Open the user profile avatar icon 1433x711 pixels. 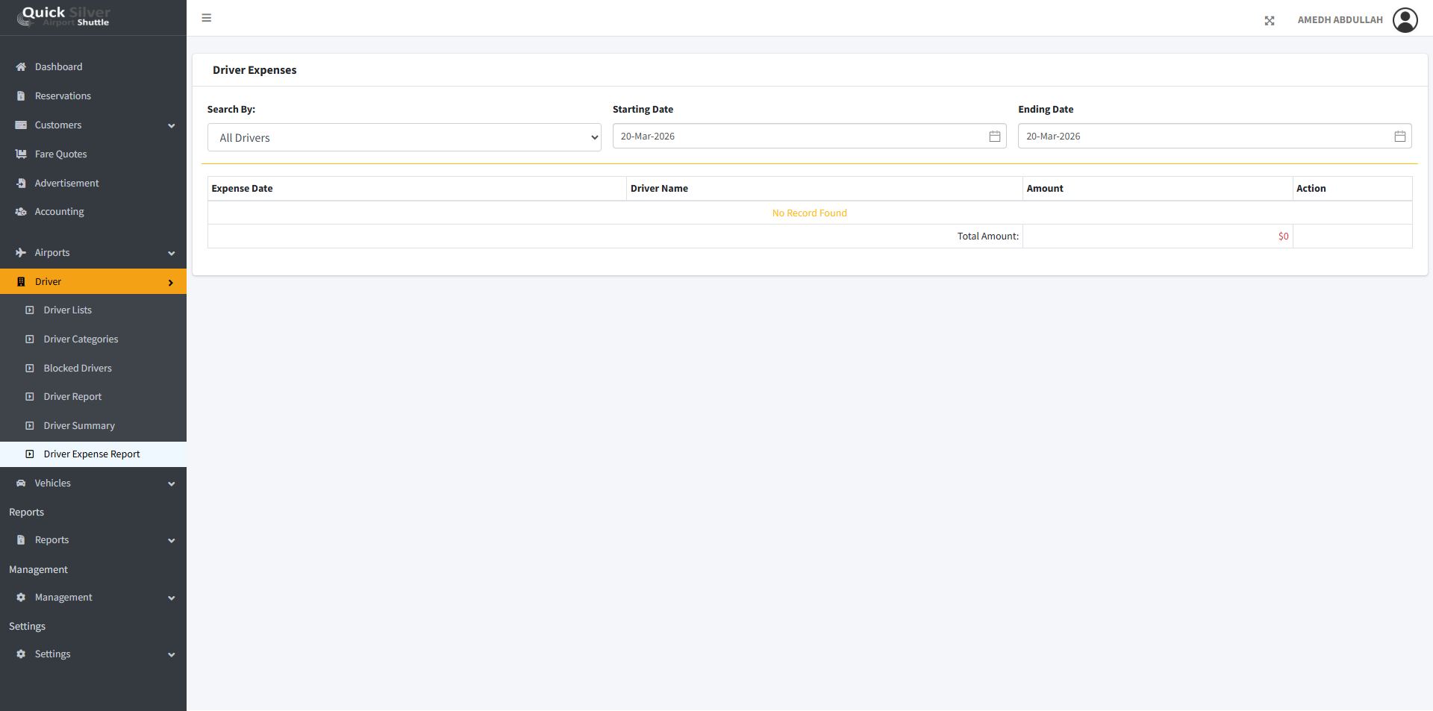pyautogui.click(x=1405, y=20)
